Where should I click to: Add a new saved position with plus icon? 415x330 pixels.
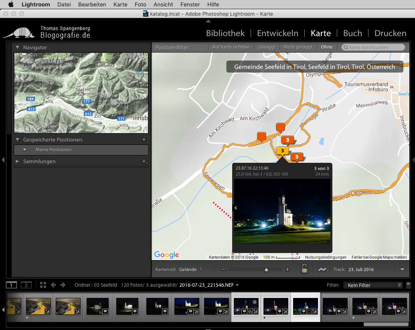click(144, 140)
